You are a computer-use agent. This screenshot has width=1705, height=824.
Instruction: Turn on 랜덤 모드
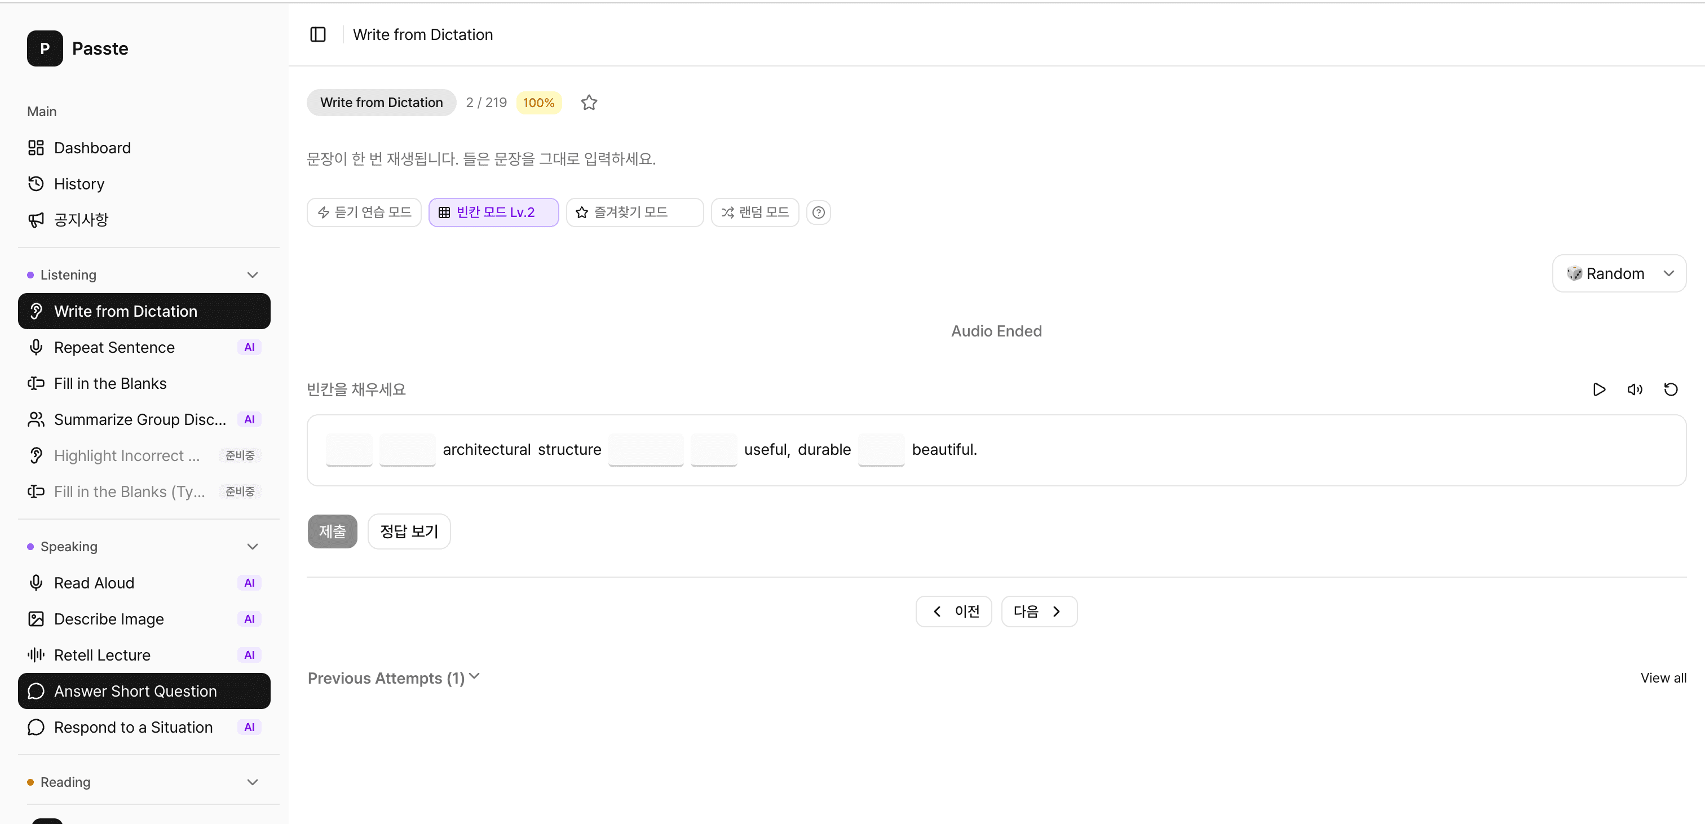click(x=754, y=212)
